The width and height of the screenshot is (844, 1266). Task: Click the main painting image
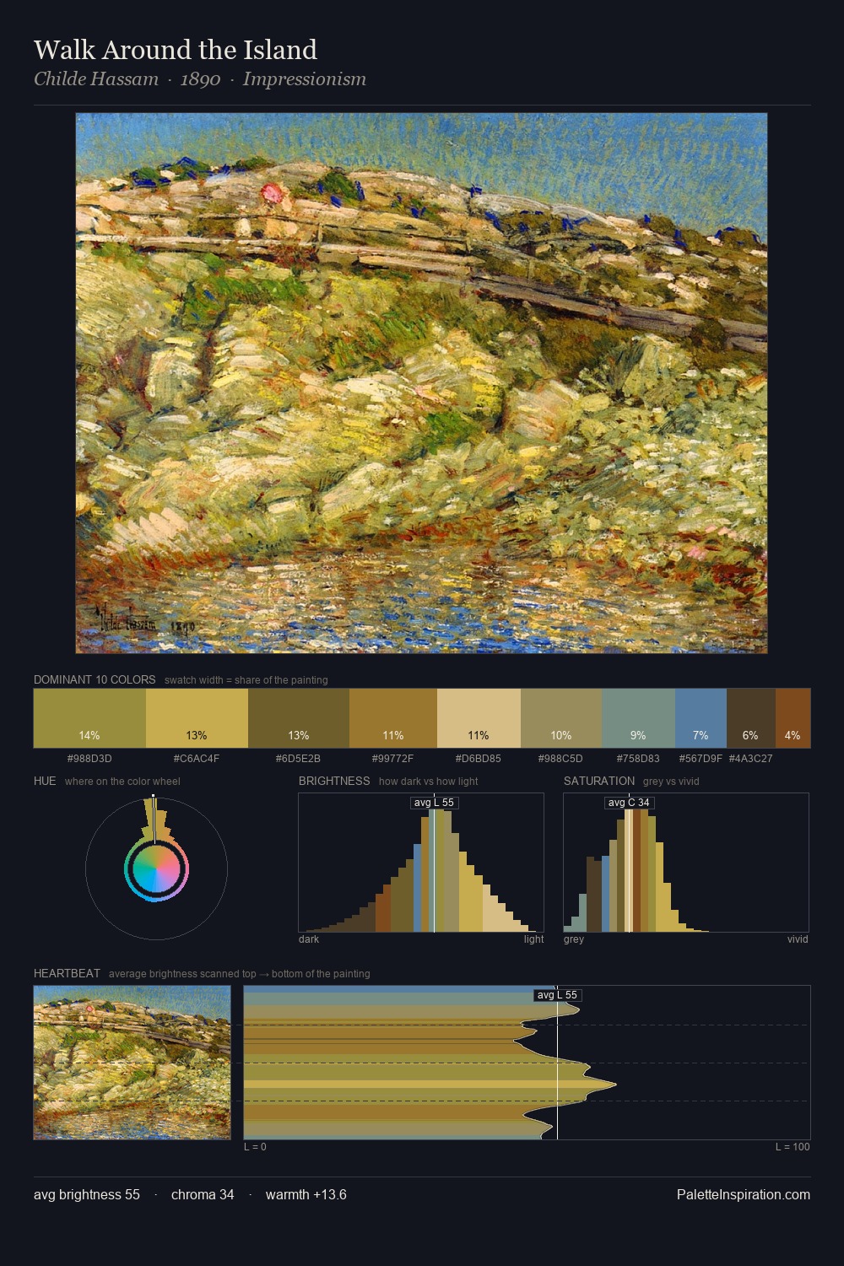pyautogui.click(x=421, y=383)
